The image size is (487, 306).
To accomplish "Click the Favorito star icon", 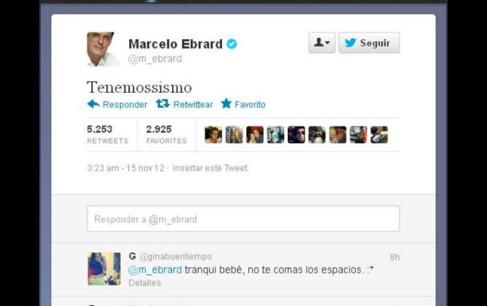I will 226,103.
